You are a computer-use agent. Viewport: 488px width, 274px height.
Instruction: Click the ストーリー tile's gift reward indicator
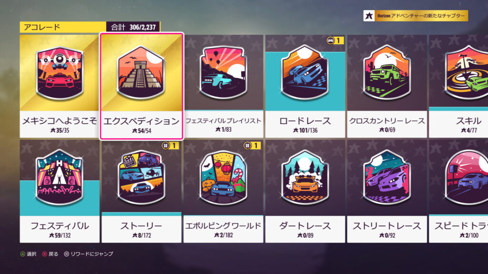pyautogui.click(x=170, y=146)
